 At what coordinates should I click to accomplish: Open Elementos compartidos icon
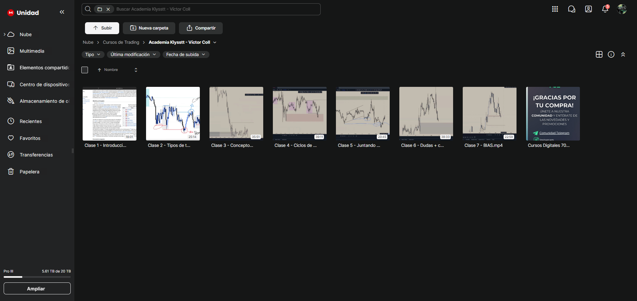click(x=11, y=67)
